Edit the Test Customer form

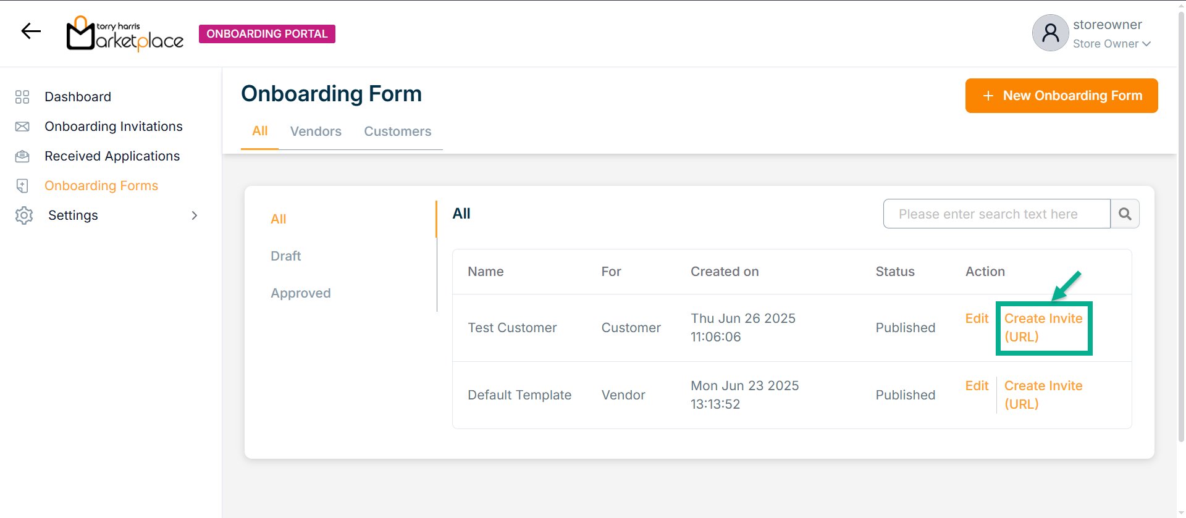(977, 319)
